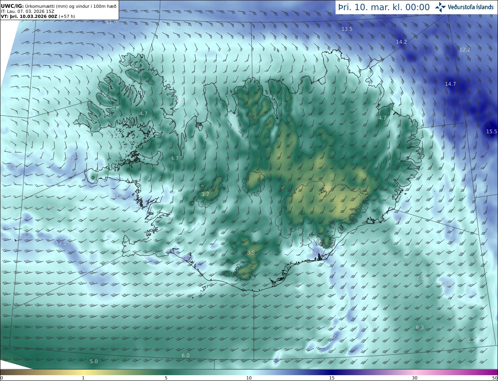This screenshot has height=381, width=498.
Task: Click the 6.3 value on the map
Action: click(420, 327)
